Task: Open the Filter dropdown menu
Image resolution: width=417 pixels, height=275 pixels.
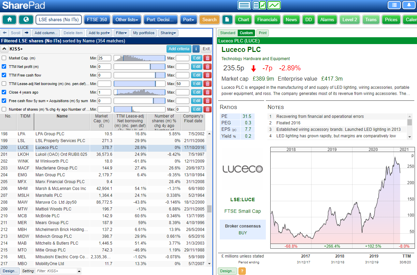Action: pyautogui.click(x=122, y=33)
